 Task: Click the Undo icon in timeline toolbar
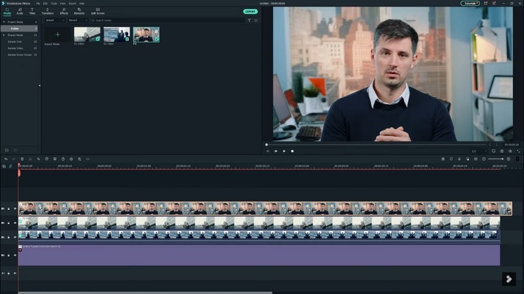coord(6,159)
